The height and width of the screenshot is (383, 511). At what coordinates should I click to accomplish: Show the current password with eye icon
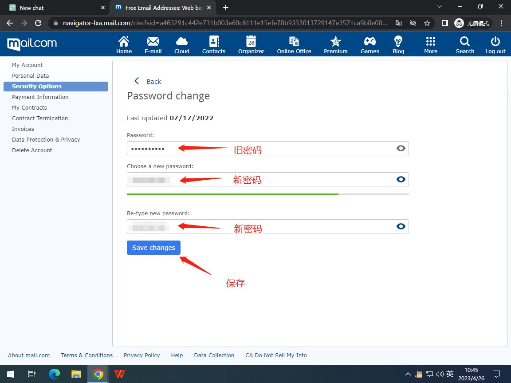[401, 148]
